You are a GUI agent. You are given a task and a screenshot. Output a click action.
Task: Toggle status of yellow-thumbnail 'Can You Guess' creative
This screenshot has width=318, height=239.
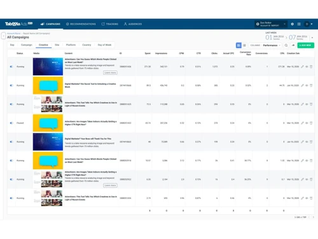11,161
